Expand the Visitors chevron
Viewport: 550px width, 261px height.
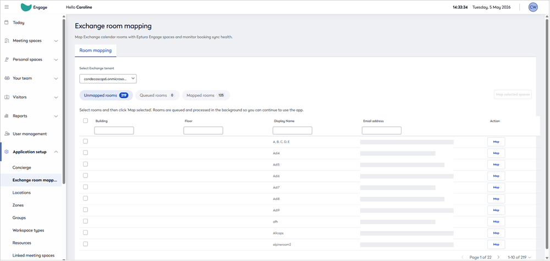pos(56,97)
